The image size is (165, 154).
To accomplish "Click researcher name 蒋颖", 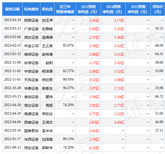I will [49, 106].
